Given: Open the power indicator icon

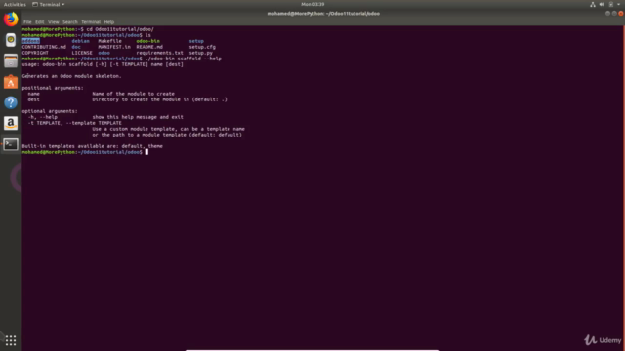Looking at the screenshot, I should click(611, 4).
